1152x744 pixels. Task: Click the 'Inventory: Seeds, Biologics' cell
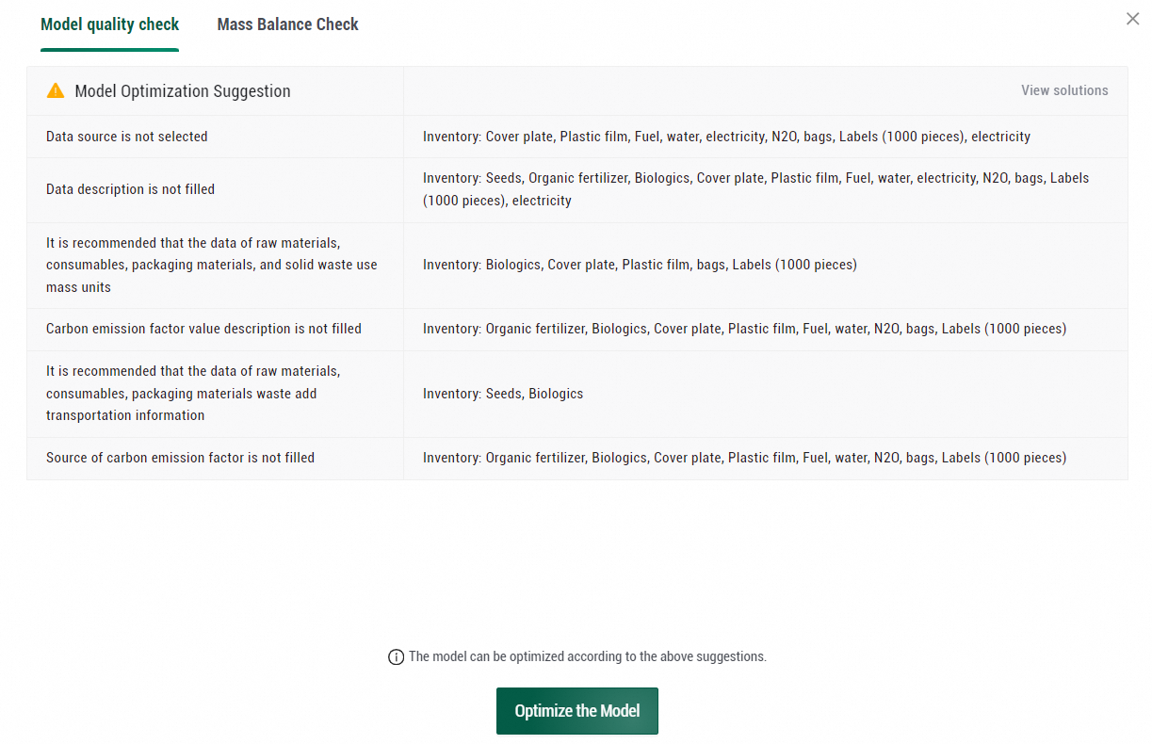point(503,394)
